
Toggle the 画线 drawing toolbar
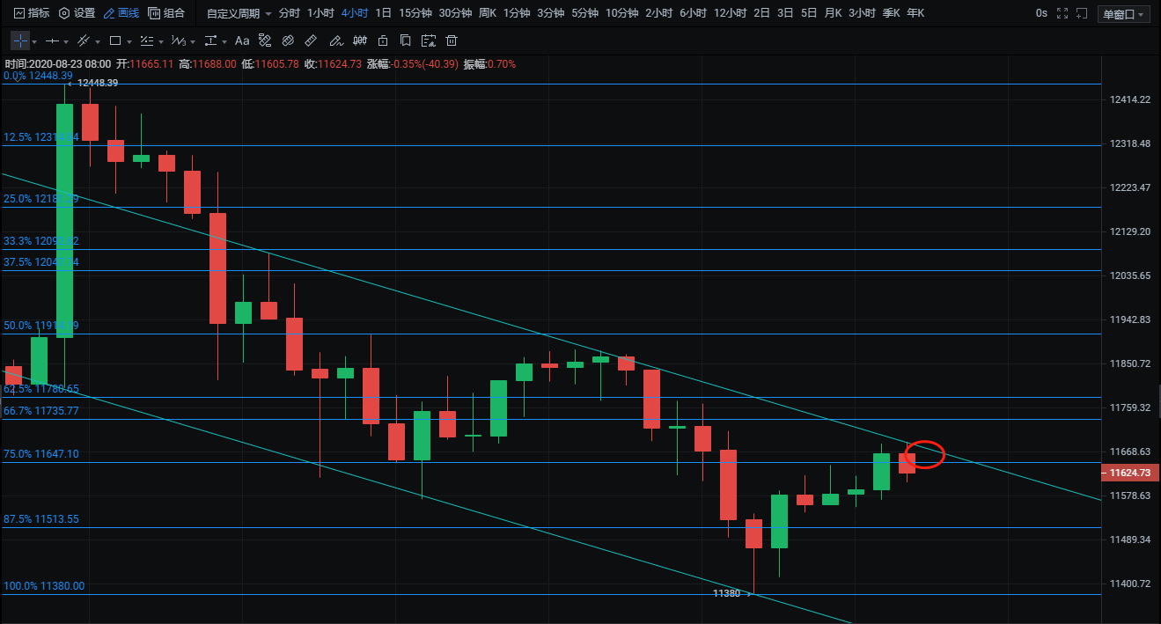121,13
